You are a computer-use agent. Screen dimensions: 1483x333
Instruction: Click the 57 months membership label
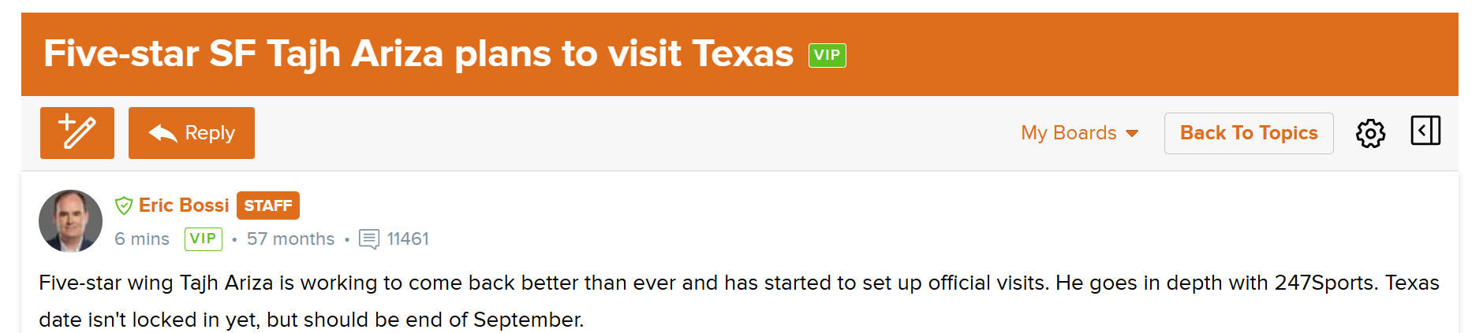[x=290, y=239]
